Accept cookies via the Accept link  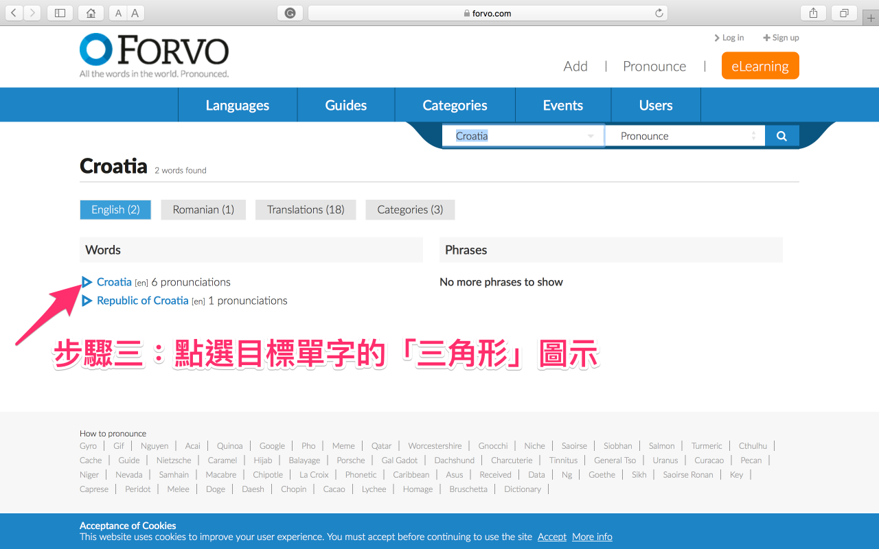click(x=552, y=537)
